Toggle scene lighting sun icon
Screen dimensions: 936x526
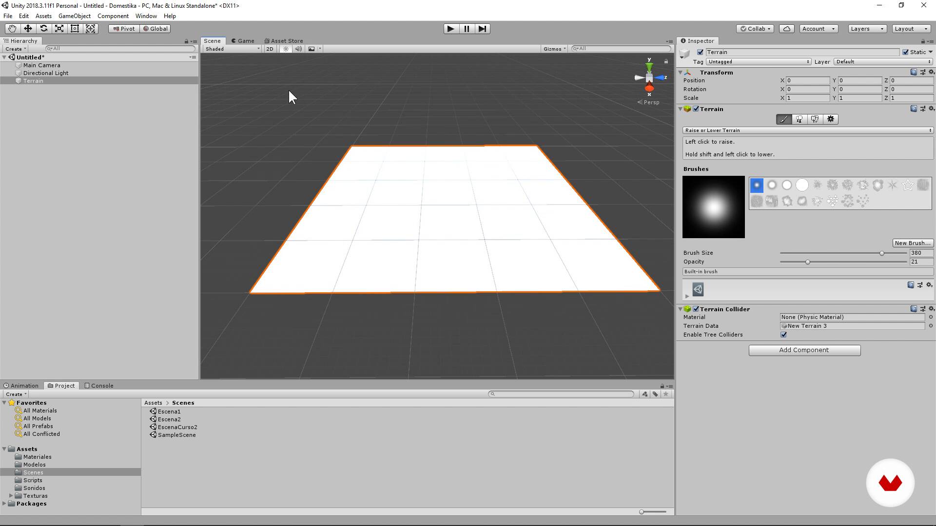click(x=286, y=49)
